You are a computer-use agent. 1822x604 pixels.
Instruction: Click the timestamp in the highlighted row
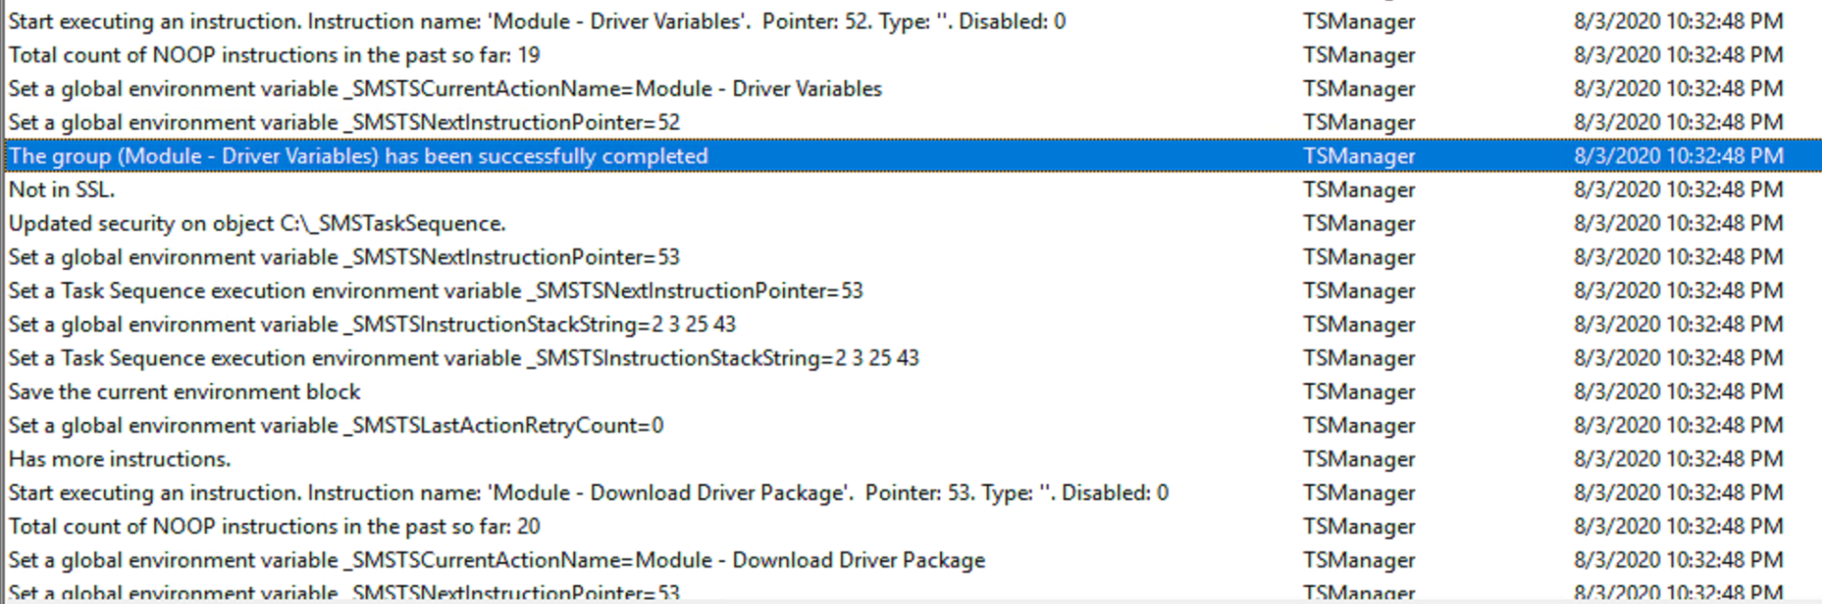click(x=1677, y=156)
